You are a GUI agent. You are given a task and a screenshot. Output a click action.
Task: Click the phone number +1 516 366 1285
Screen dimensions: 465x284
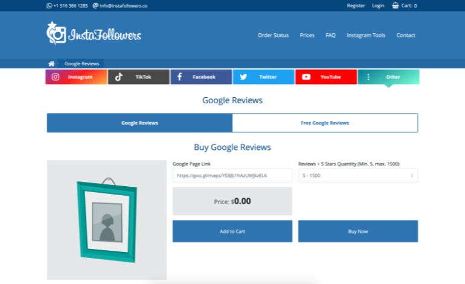71,5
